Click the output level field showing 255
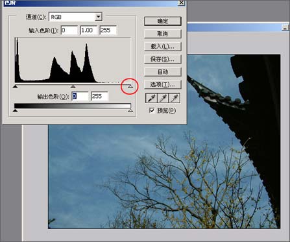Screen dimensions: 290x242 [100, 97]
